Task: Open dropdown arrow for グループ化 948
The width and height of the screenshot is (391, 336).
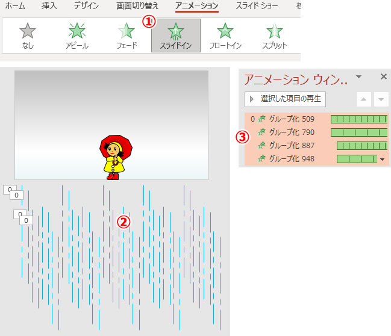Action: point(382,160)
